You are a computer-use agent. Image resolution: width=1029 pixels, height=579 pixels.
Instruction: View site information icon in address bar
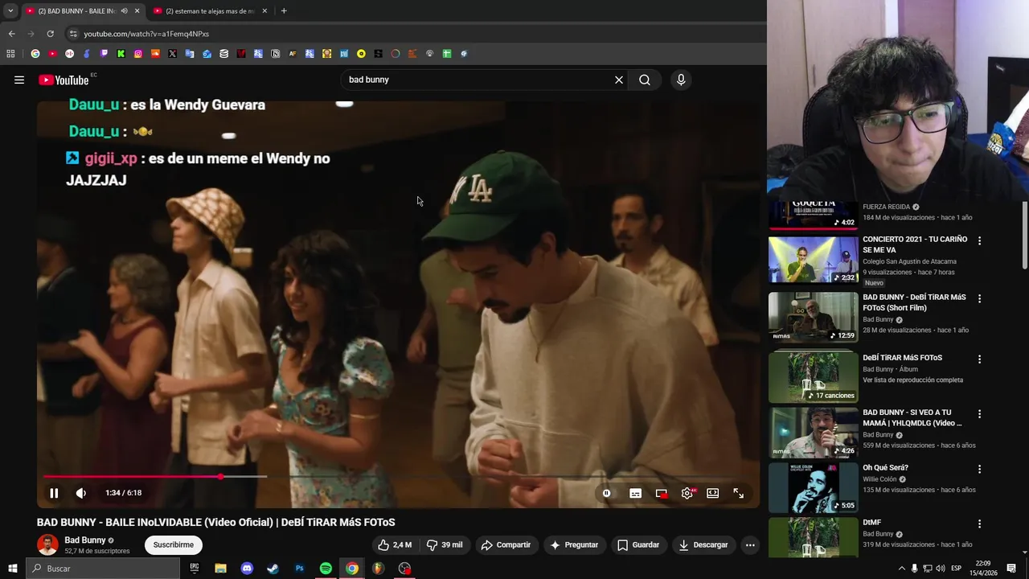(x=73, y=34)
